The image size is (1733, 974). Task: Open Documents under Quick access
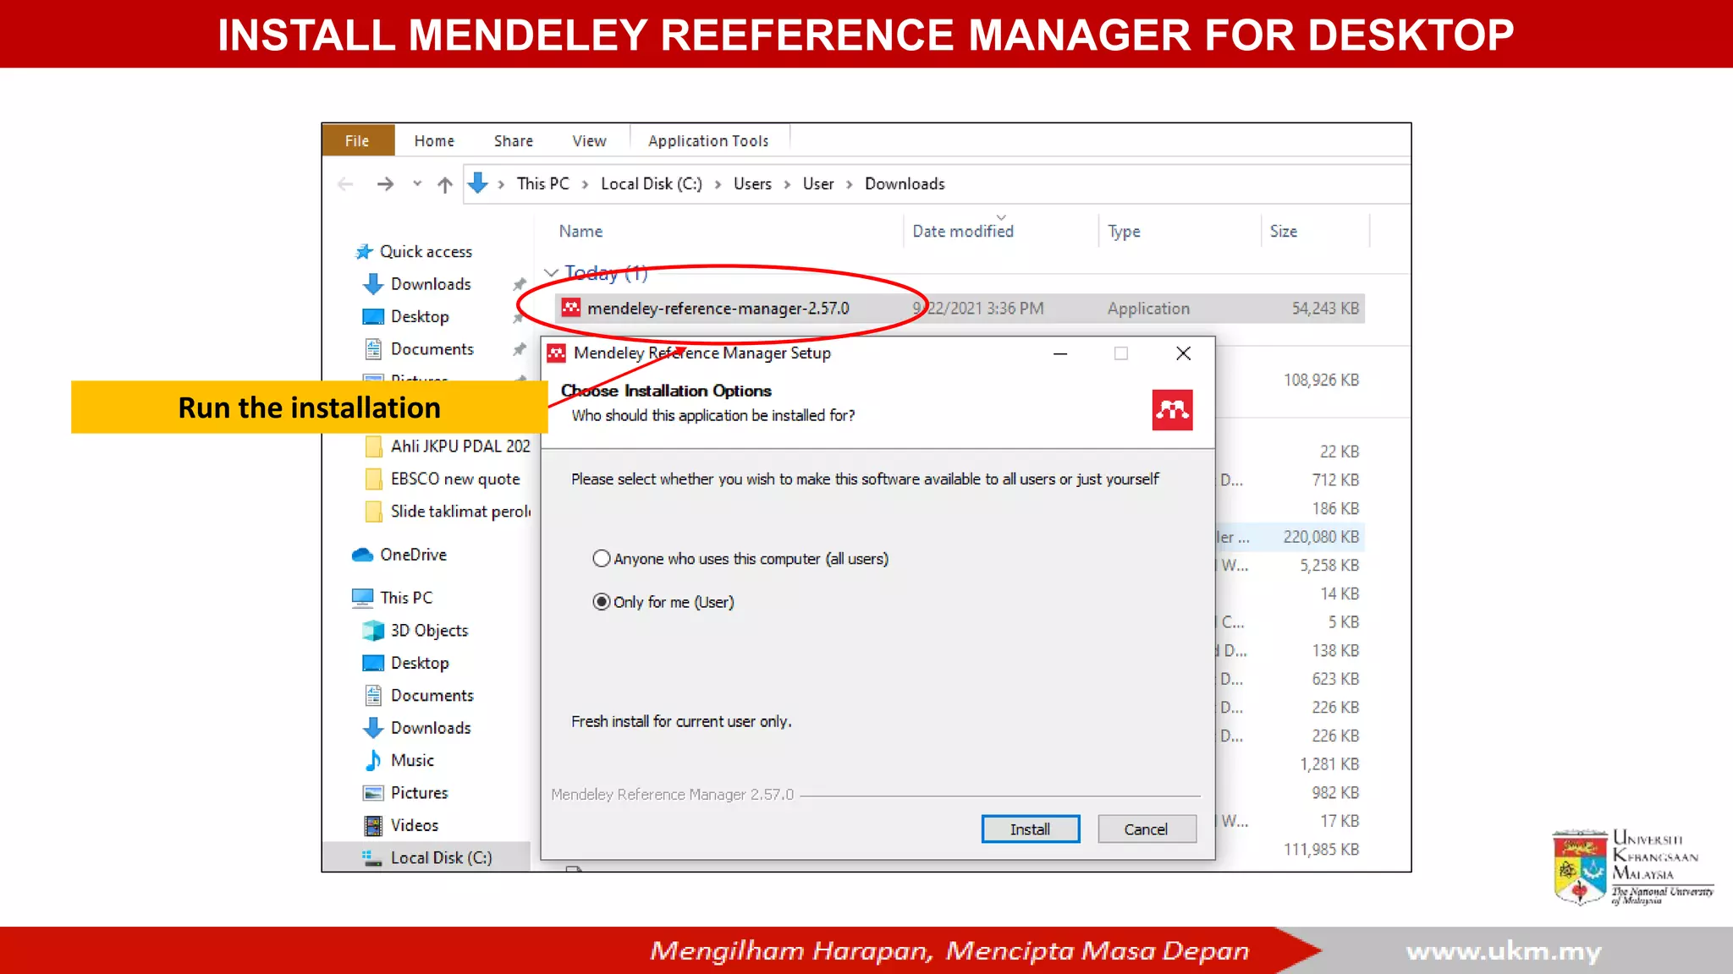click(432, 349)
